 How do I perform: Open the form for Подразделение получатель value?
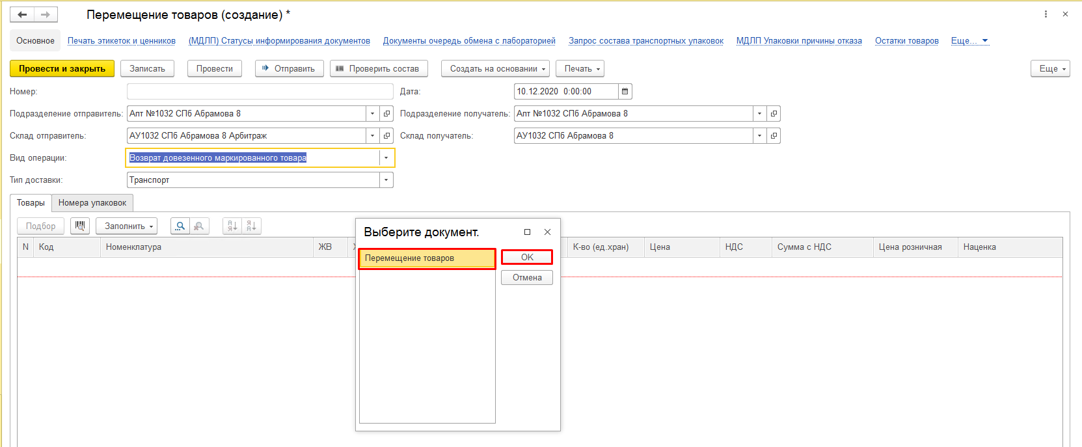774,114
